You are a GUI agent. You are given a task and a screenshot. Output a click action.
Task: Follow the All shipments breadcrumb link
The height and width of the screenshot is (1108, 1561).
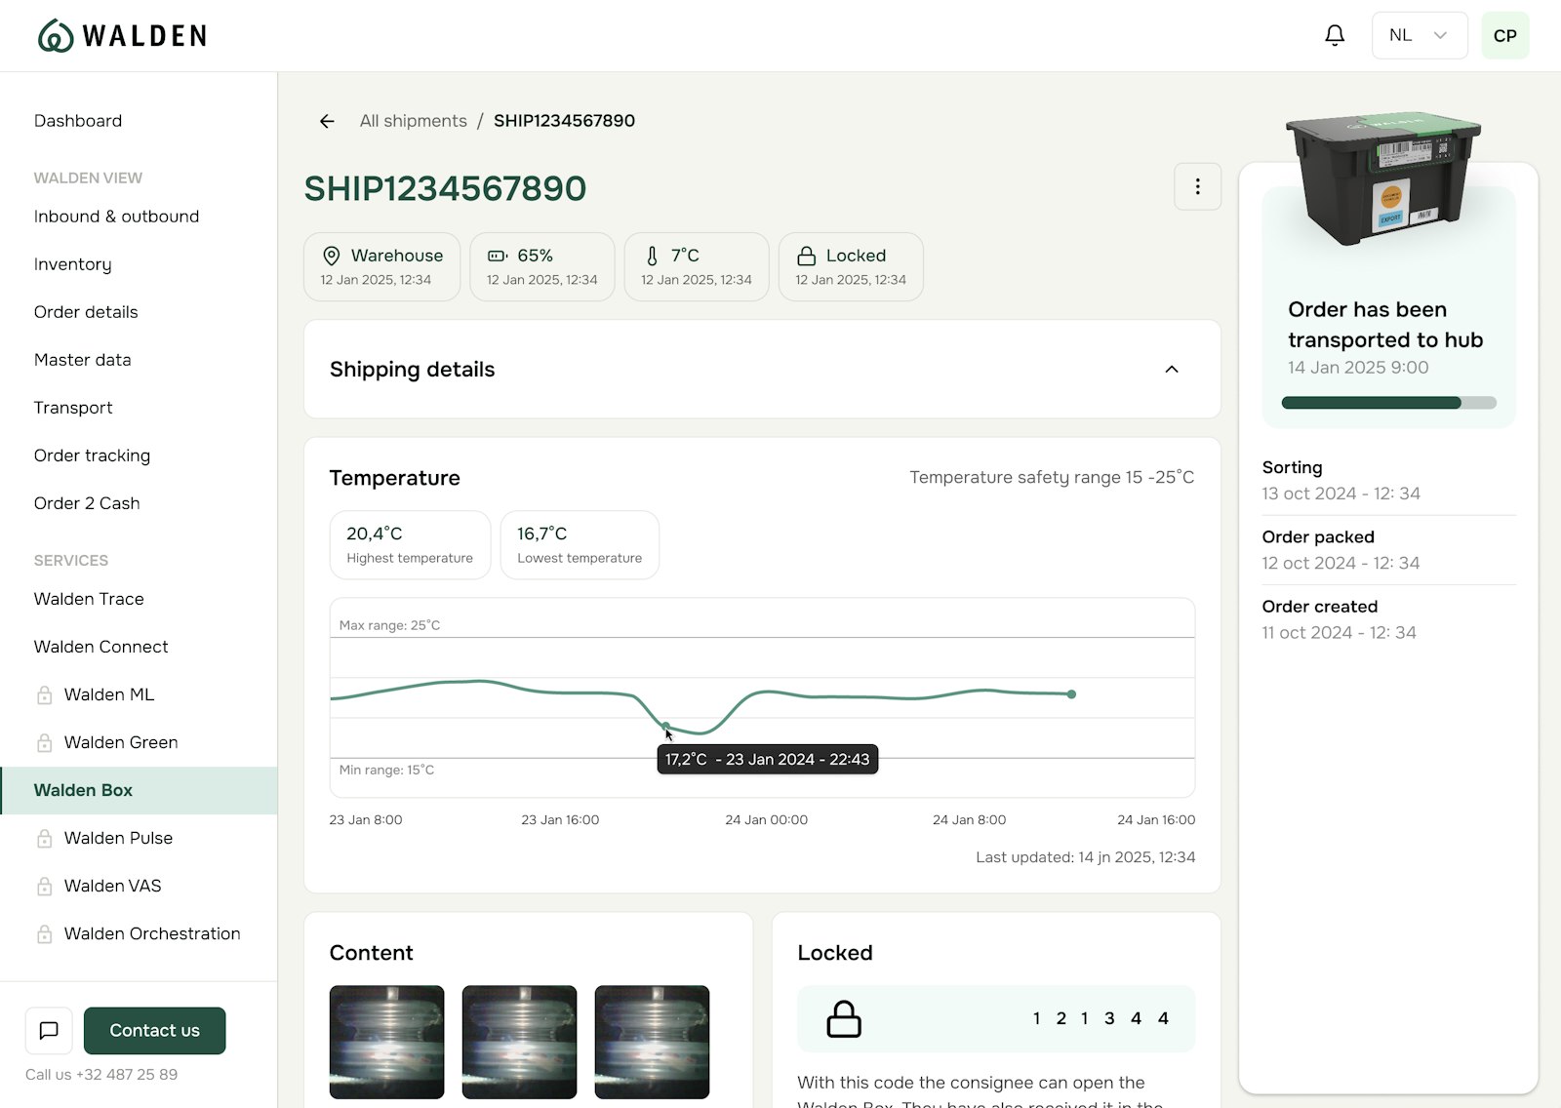pyautogui.click(x=413, y=121)
